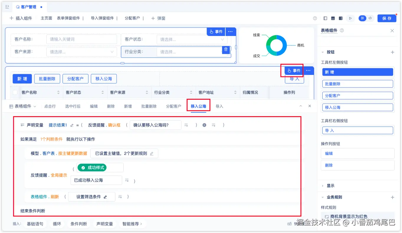Sort by 行业分类 column

pos(191,92)
